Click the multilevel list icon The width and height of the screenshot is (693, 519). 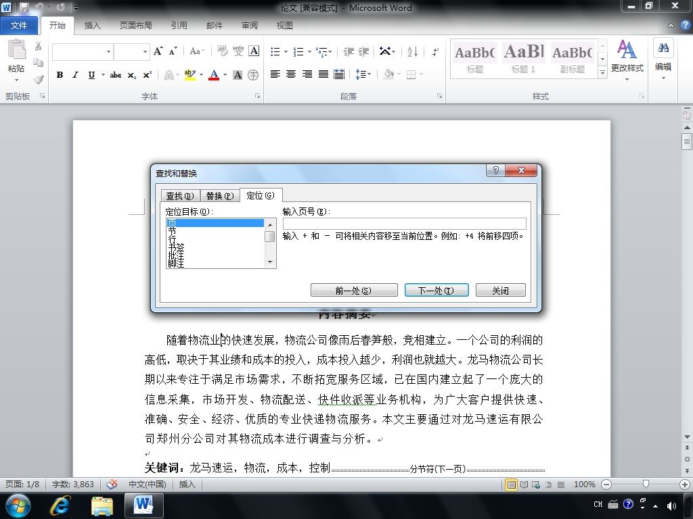322,51
